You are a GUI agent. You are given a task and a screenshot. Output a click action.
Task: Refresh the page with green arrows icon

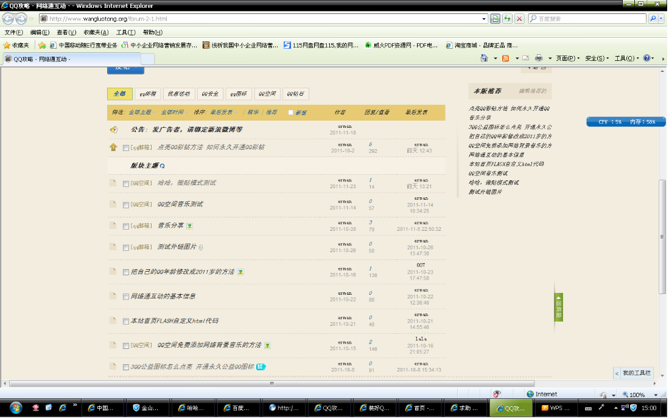coord(507,19)
